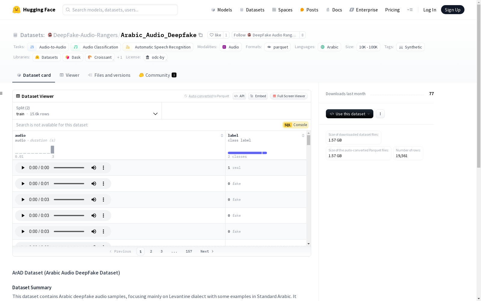Copy the dataset name to clipboard
Screen dimensions: 481x301
pyautogui.click(x=201, y=35)
